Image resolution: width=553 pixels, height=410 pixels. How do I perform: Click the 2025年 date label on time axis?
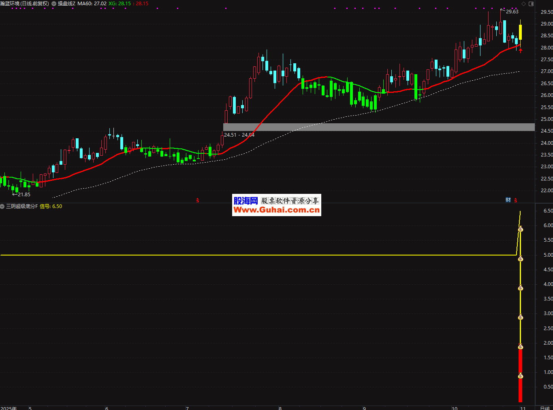[x=9, y=408]
